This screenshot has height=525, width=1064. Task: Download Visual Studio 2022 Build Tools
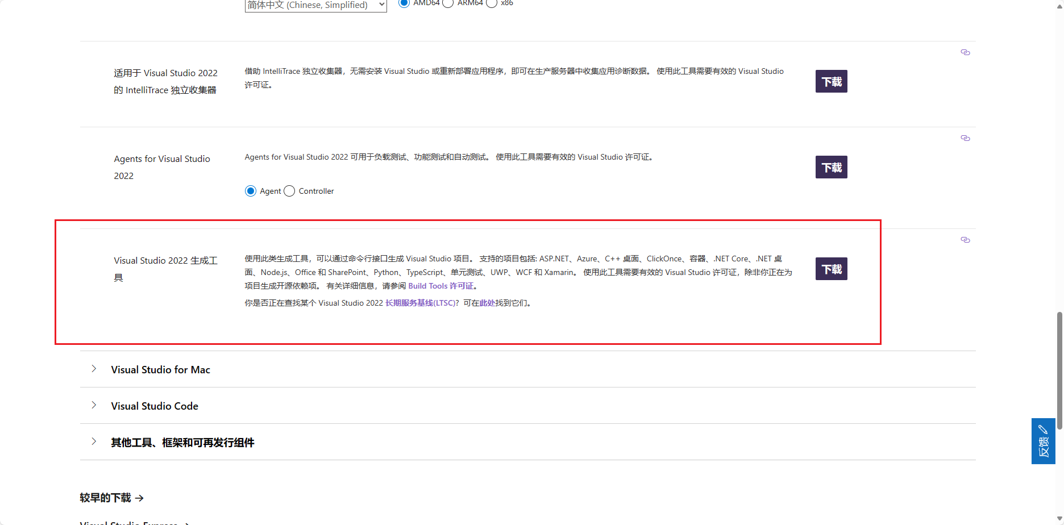(832, 269)
